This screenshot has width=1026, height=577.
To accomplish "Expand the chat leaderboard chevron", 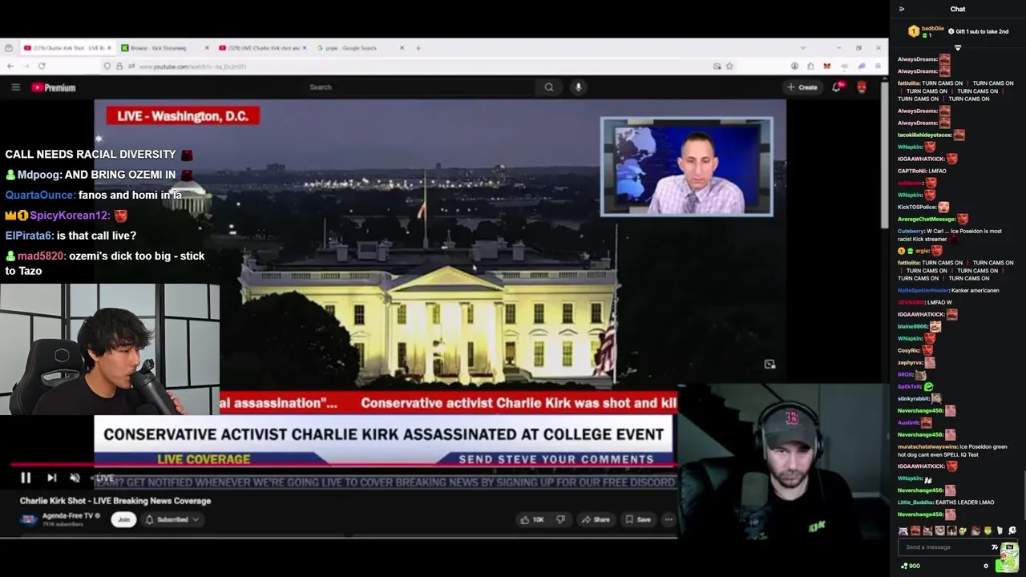I will coord(957,48).
